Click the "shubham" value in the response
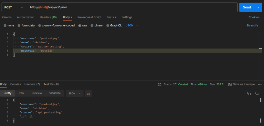Image resolution: width=264 pixels, height=126 pixels. (41, 108)
